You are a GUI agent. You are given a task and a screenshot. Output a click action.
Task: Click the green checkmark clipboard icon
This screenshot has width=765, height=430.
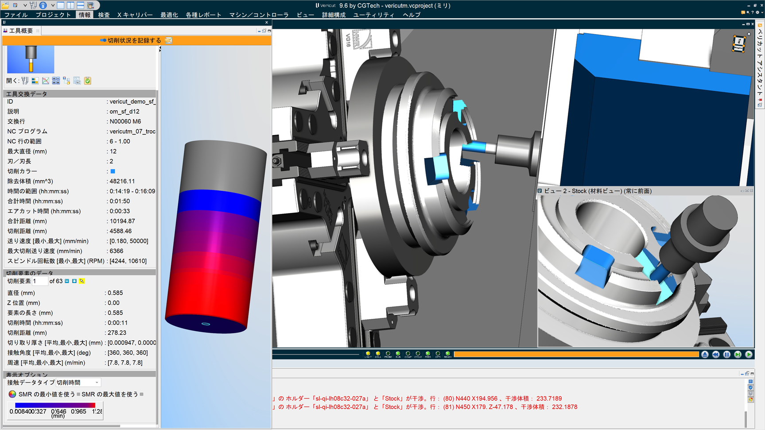[x=88, y=81]
